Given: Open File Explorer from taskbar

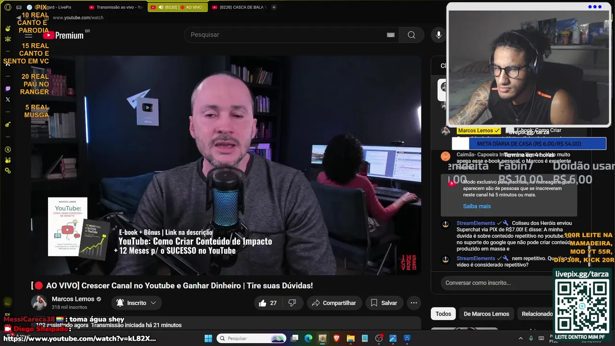Looking at the screenshot, I should [350, 338].
